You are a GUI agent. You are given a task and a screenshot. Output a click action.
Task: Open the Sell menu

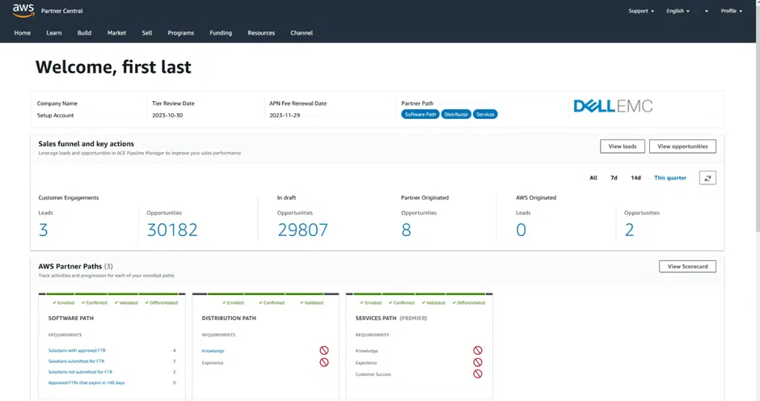147,33
